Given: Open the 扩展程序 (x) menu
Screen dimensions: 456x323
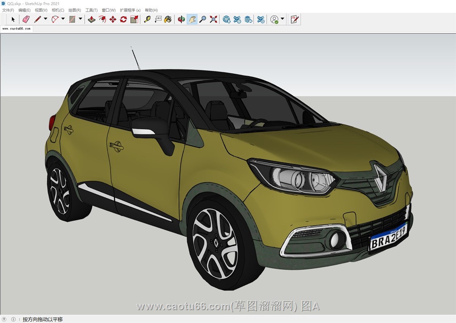Looking at the screenshot, I should click(x=130, y=10).
